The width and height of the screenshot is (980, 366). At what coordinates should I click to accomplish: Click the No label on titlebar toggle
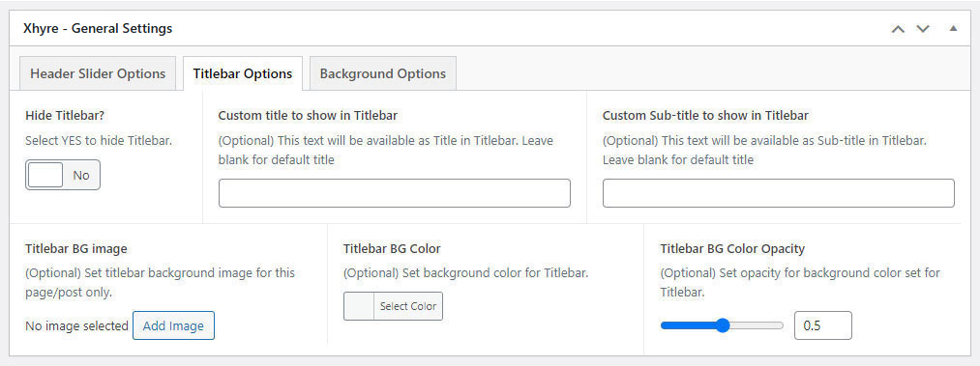(81, 176)
